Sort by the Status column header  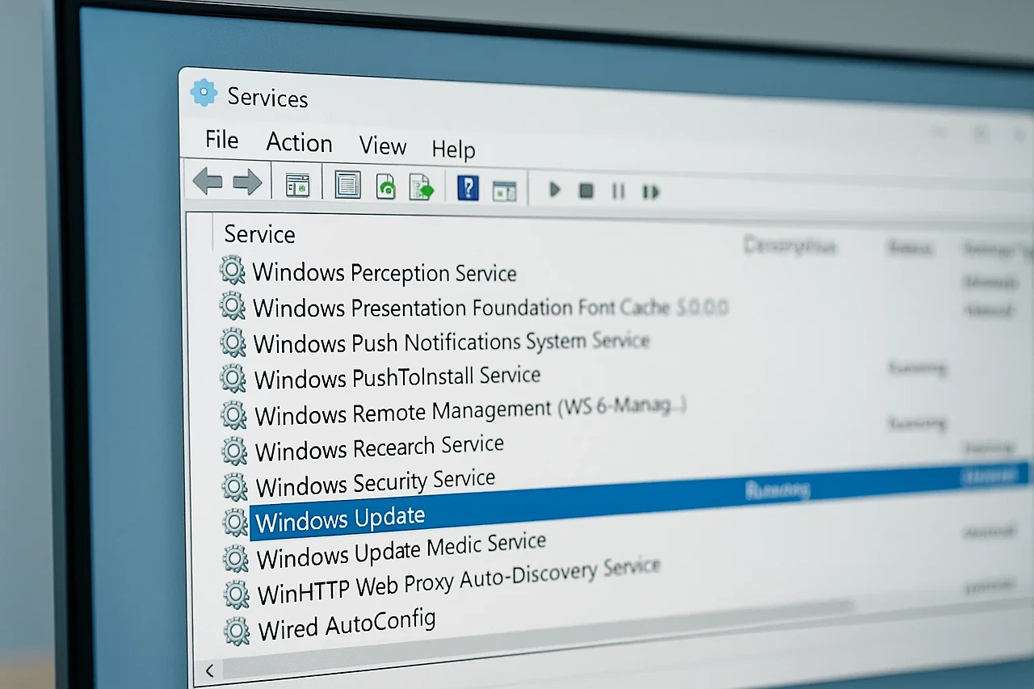(x=910, y=248)
